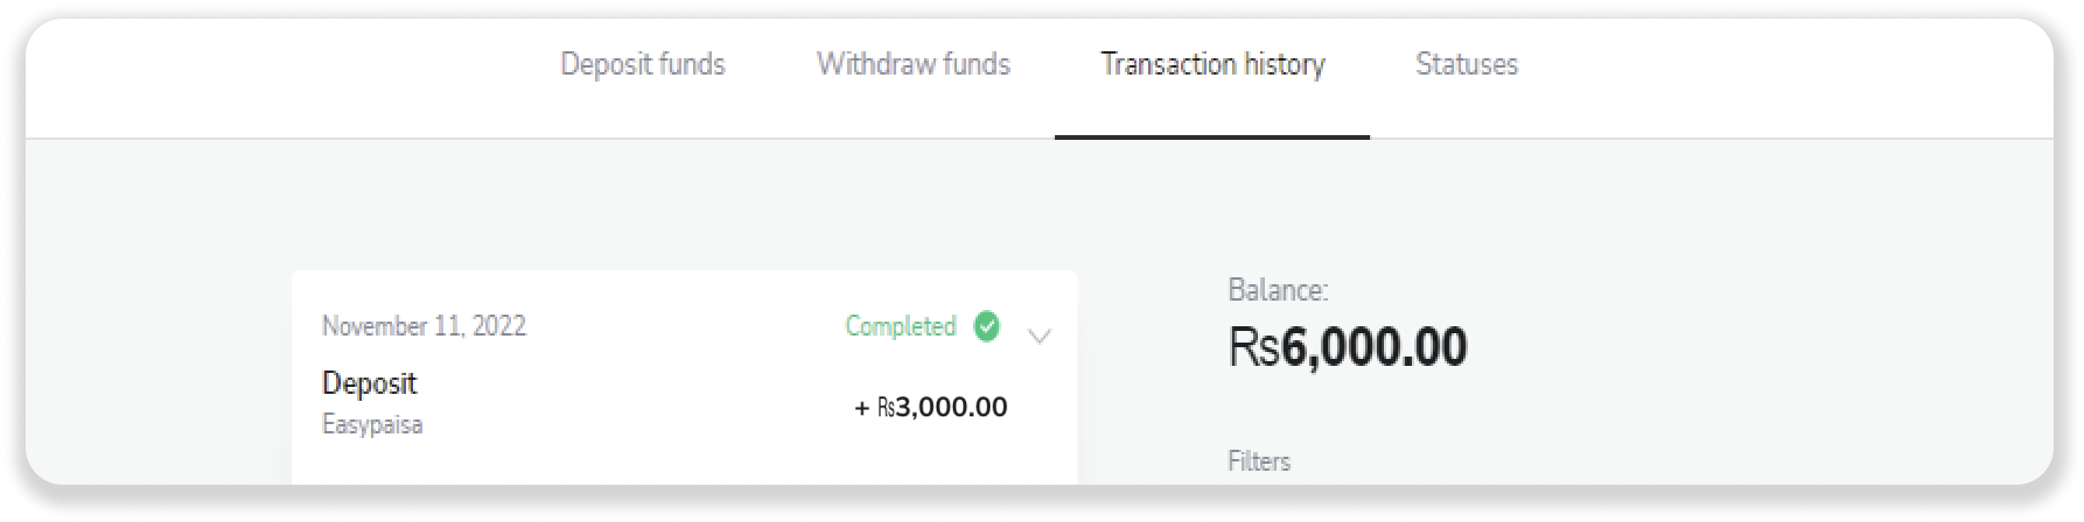
Task: Click the Easypaisa payment method text
Action: pos(372,424)
